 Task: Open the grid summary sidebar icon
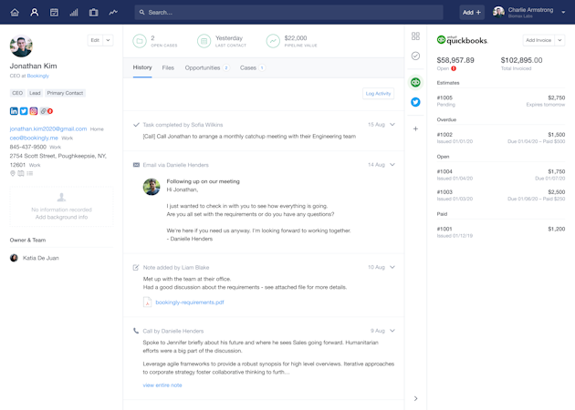(x=415, y=36)
